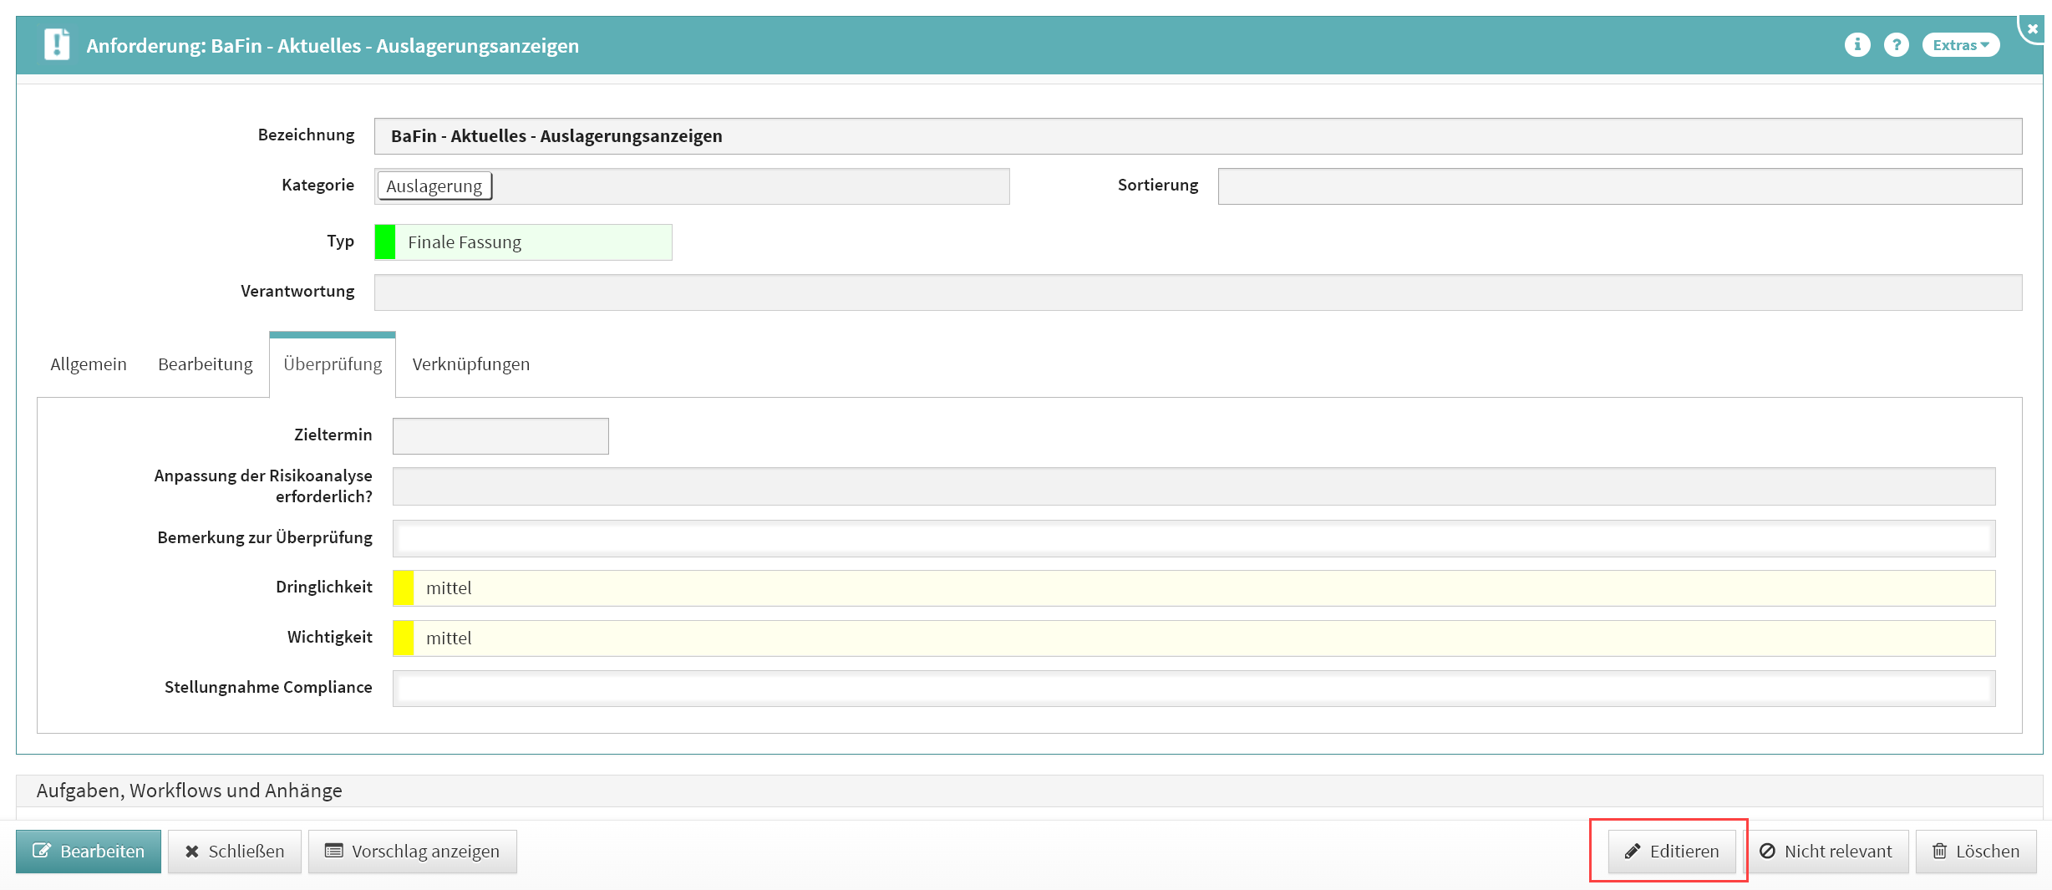The image size is (2052, 890).
Task: Open the Extras dropdown menu
Action: point(1960,45)
